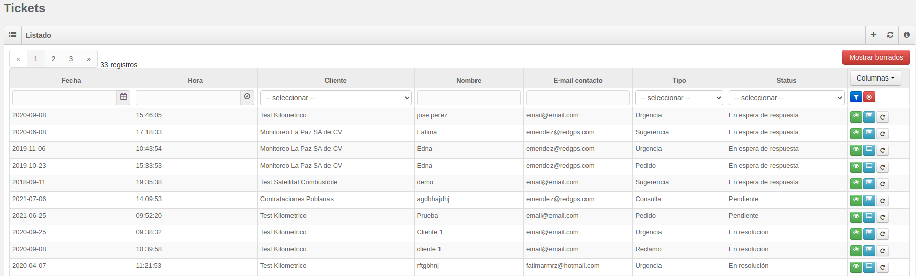Open the clock picker for Hora filter

(x=247, y=97)
